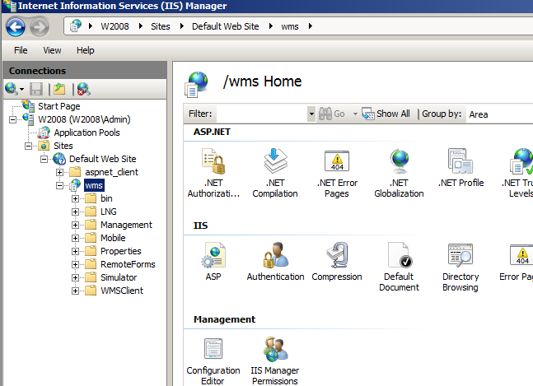Click the Go filter button
Viewport: 533px width, 386px height.
332,114
